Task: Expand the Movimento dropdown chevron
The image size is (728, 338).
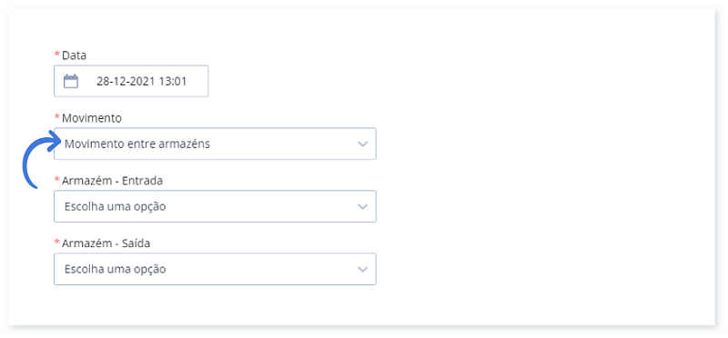Action: [x=362, y=144]
